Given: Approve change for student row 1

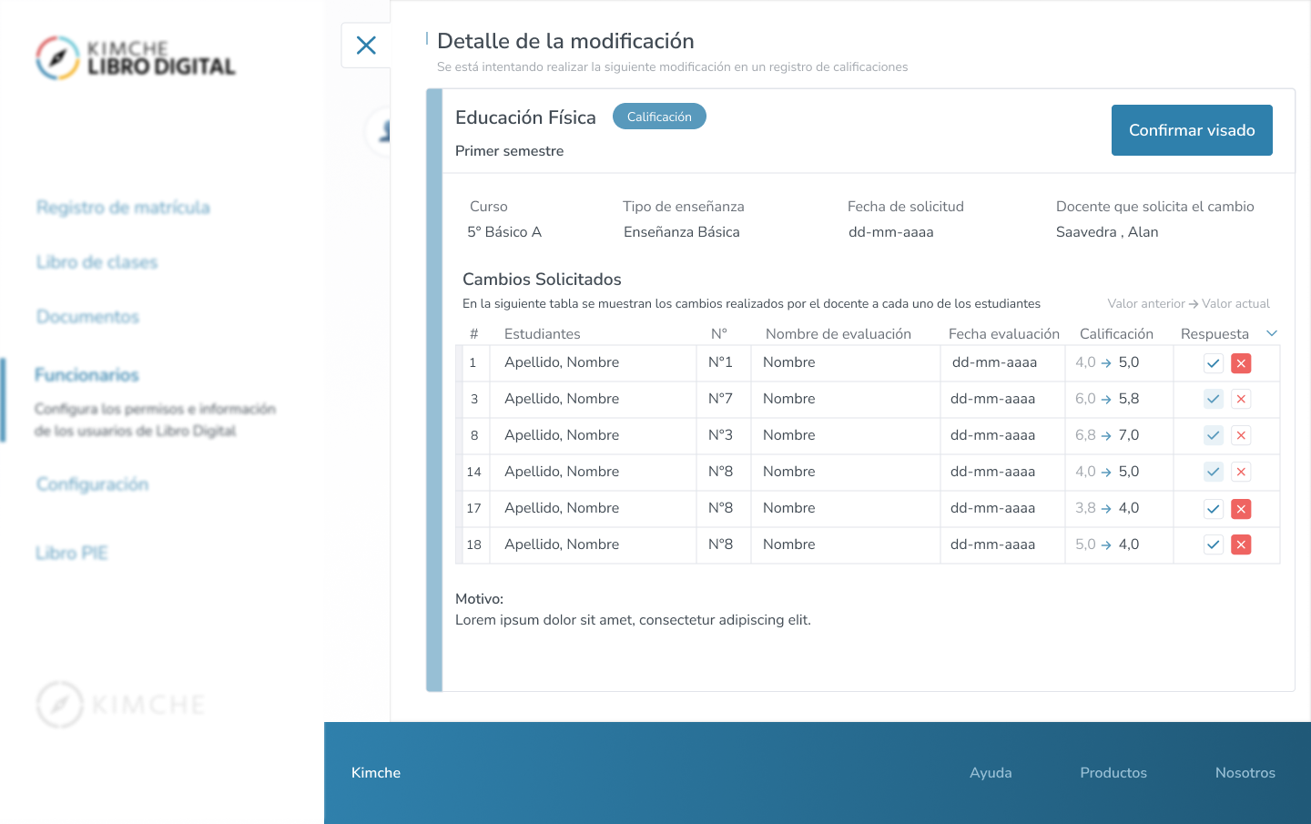Looking at the screenshot, I should [1214, 363].
